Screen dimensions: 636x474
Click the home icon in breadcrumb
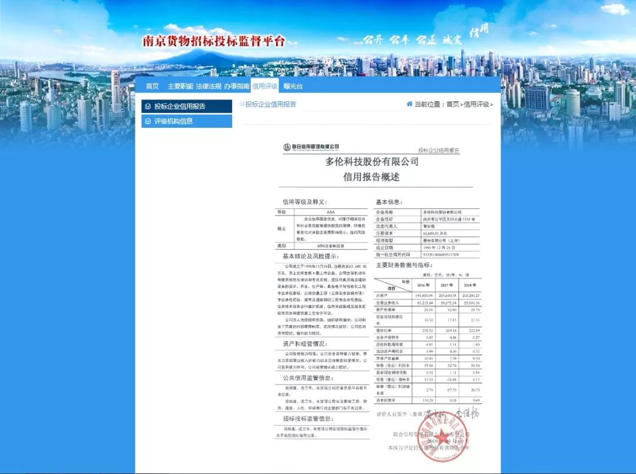[409, 104]
